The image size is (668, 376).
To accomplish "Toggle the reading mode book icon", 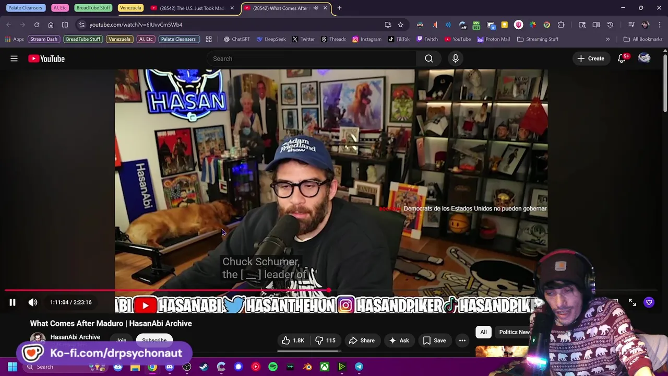I will (x=596, y=25).
